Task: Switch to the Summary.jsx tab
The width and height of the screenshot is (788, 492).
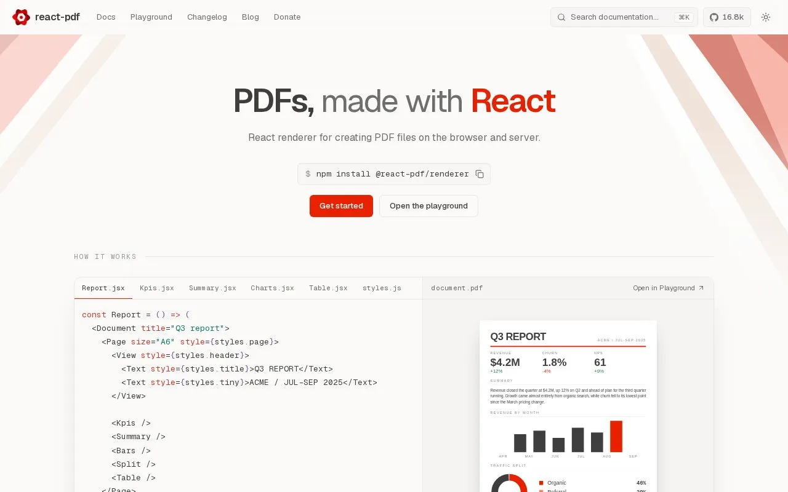Action: [212, 288]
